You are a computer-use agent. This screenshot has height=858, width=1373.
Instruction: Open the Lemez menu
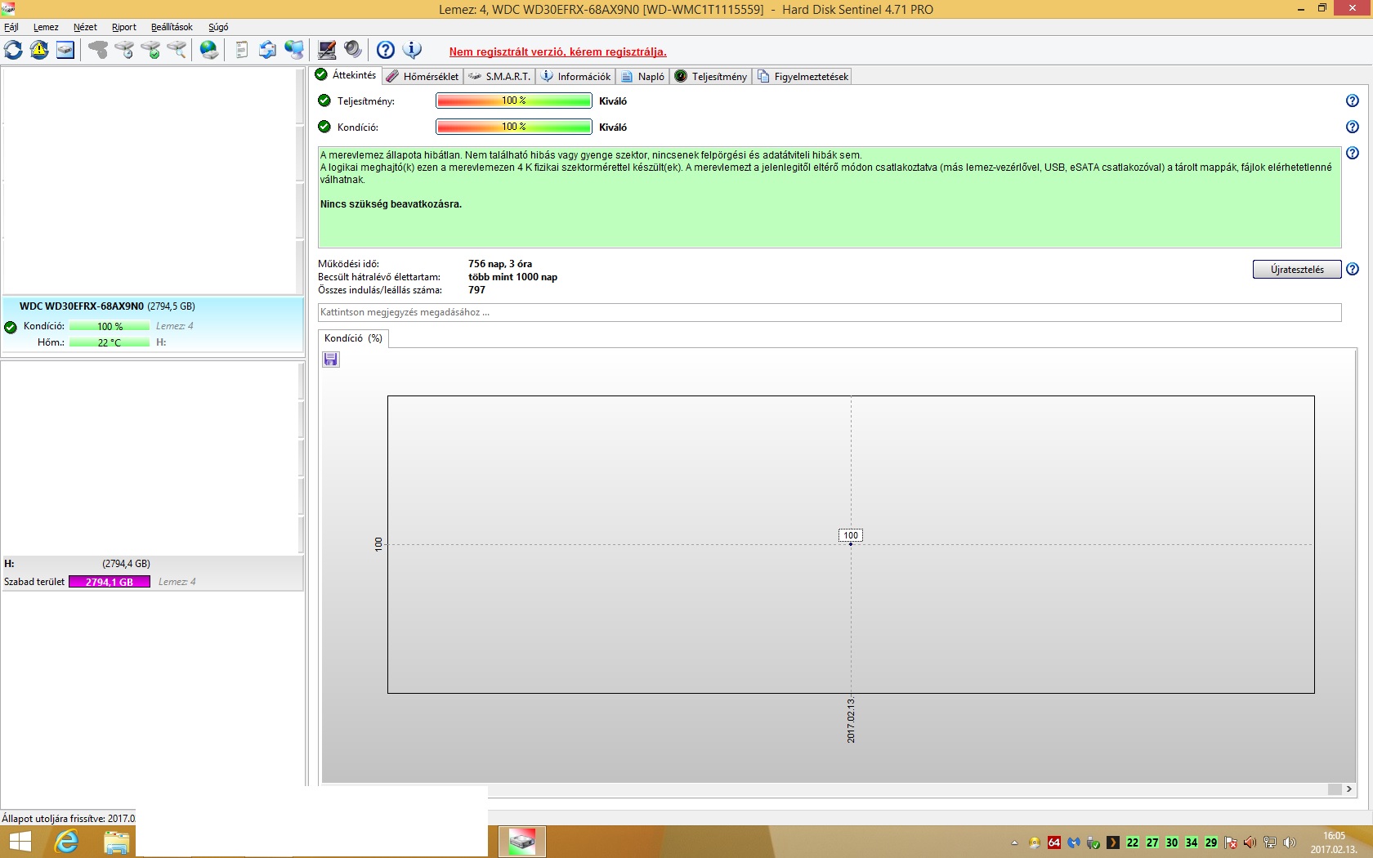pos(46,27)
